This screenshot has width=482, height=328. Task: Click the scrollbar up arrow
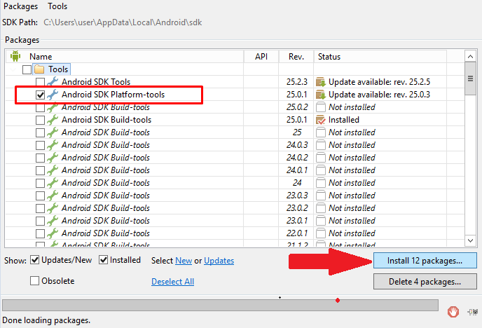[x=470, y=56]
